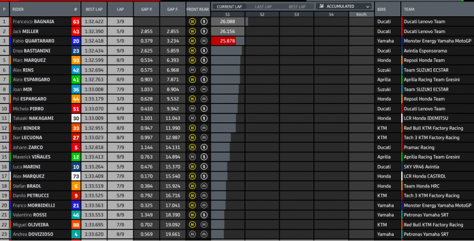Click Miller's rear soft tyre icon

tap(203, 32)
